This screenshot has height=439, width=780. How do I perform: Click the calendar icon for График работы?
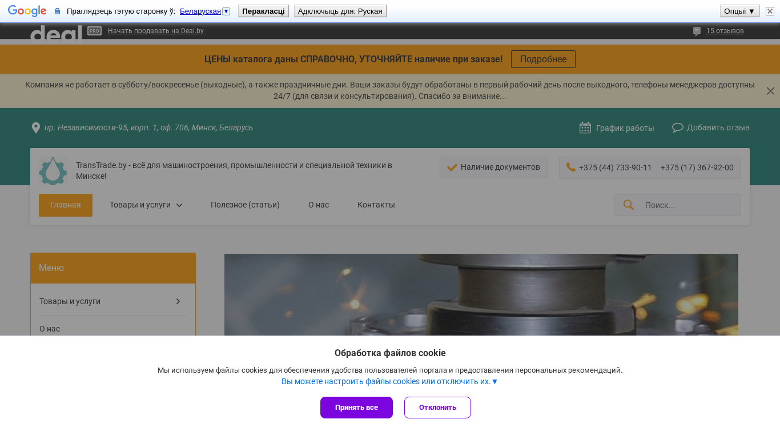click(x=585, y=127)
